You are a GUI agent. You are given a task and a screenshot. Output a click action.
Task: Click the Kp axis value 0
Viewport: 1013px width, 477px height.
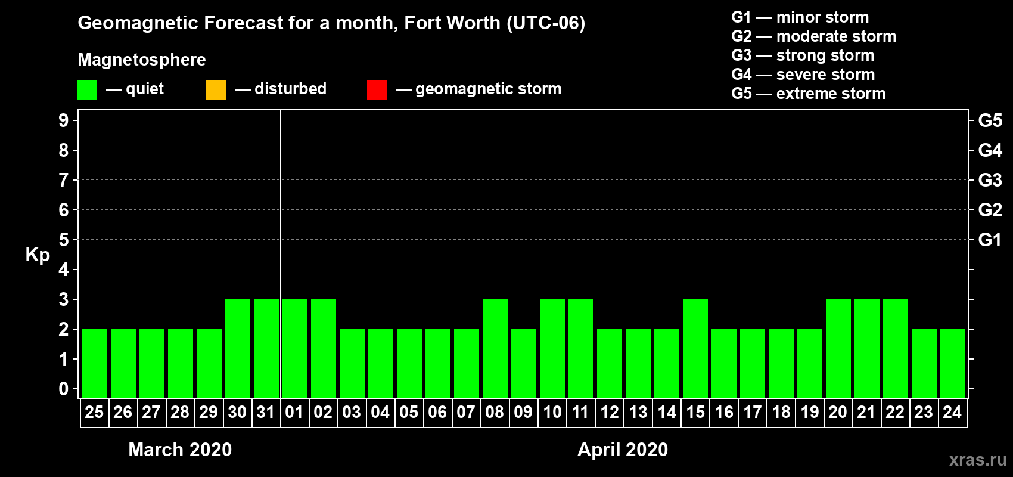[64, 389]
